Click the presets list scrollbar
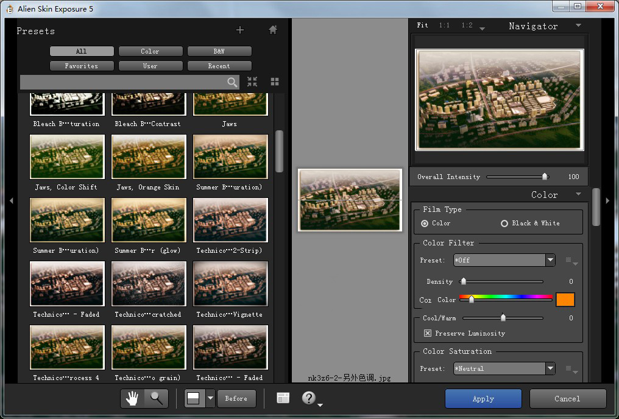 279,152
